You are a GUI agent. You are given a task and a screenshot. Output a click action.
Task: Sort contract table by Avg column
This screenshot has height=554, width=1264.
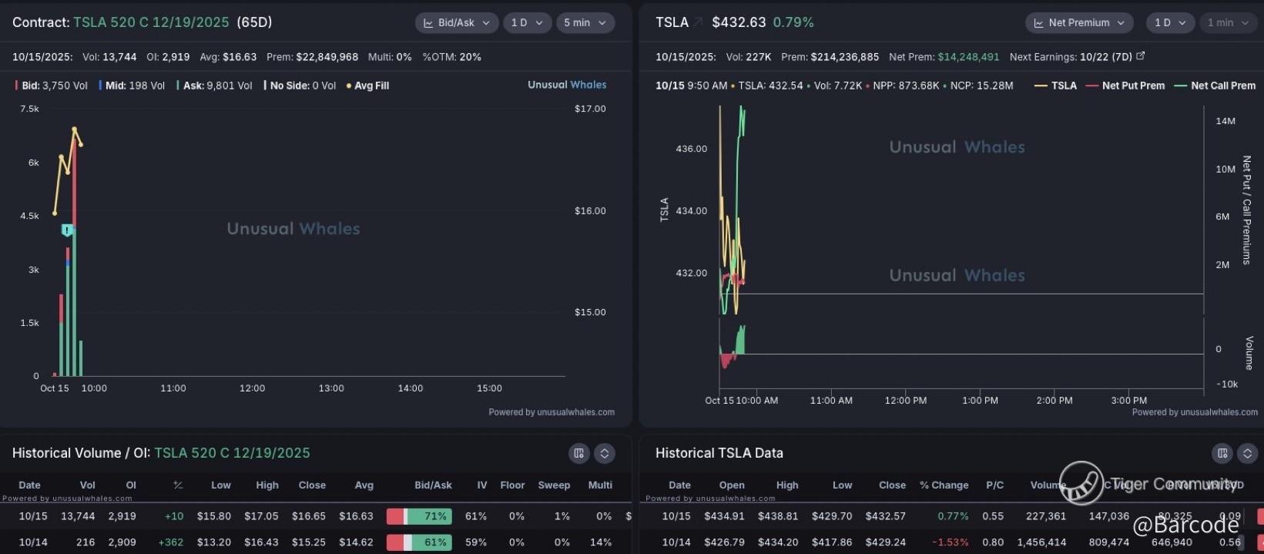pyautogui.click(x=364, y=485)
